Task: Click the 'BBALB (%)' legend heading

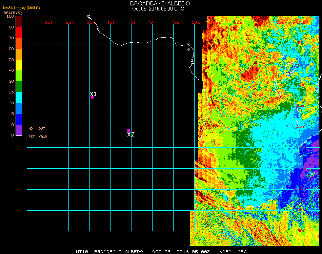Action: pyautogui.click(x=13, y=13)
